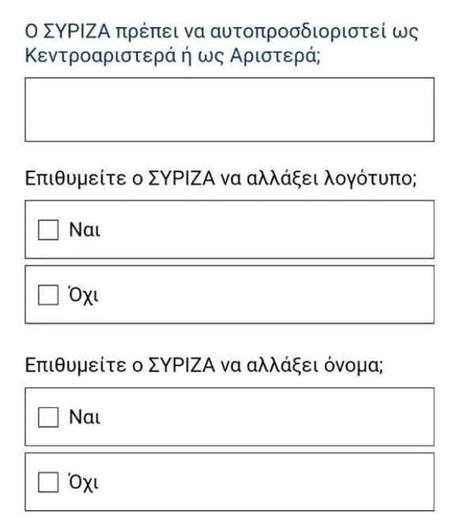452x527 pixels.
Task: Tick the Όχι checkbox for changing λογότυπο
Action: pos(48,295)
